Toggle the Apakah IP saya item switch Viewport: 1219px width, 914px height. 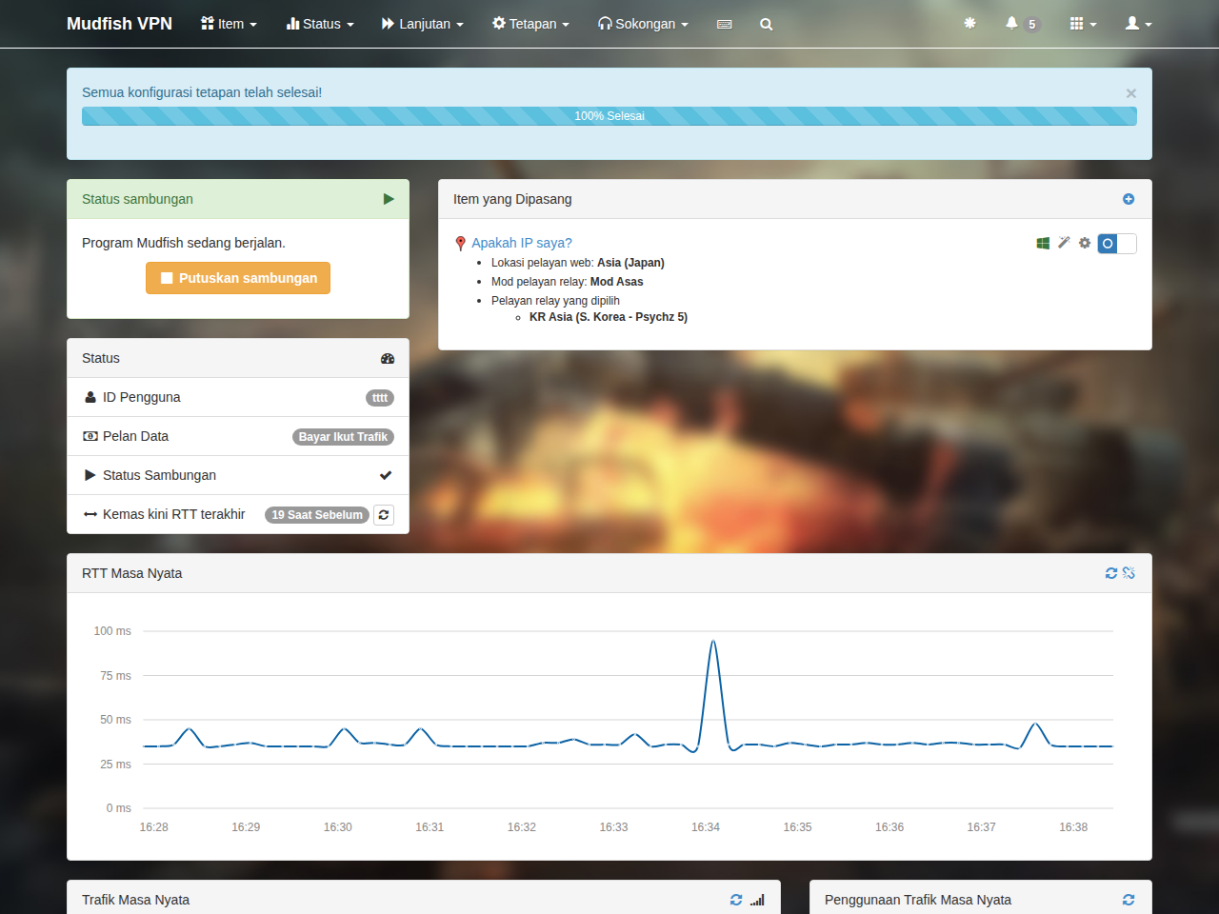click(1117, 244)
